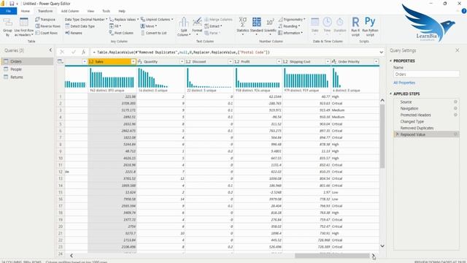Screen dimensions: 467x263
Task: Click Pivot Column
Action: pos(121,33)
